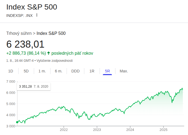The width and height of the screenshot is (188, 135).
Task: Click the Index S&P 500 breadcrumb text
Action: [51, 33]
